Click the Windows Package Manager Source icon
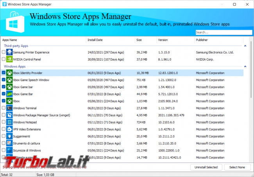This screenshot has height=177, width=254. click(x=9, y=115)
